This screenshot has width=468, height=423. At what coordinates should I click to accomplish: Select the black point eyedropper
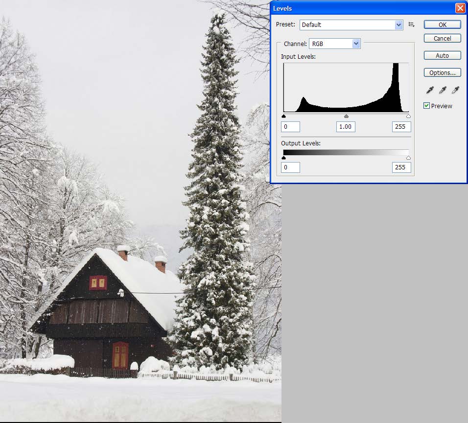(x=430, y=90)
